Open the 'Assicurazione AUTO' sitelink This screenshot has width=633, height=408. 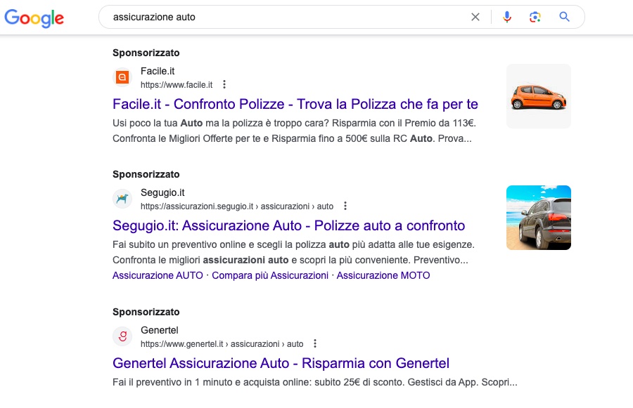click(x=158, y=275)
